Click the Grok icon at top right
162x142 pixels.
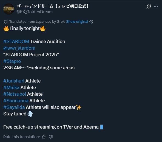pyautogui.click(x=149, y=7)
